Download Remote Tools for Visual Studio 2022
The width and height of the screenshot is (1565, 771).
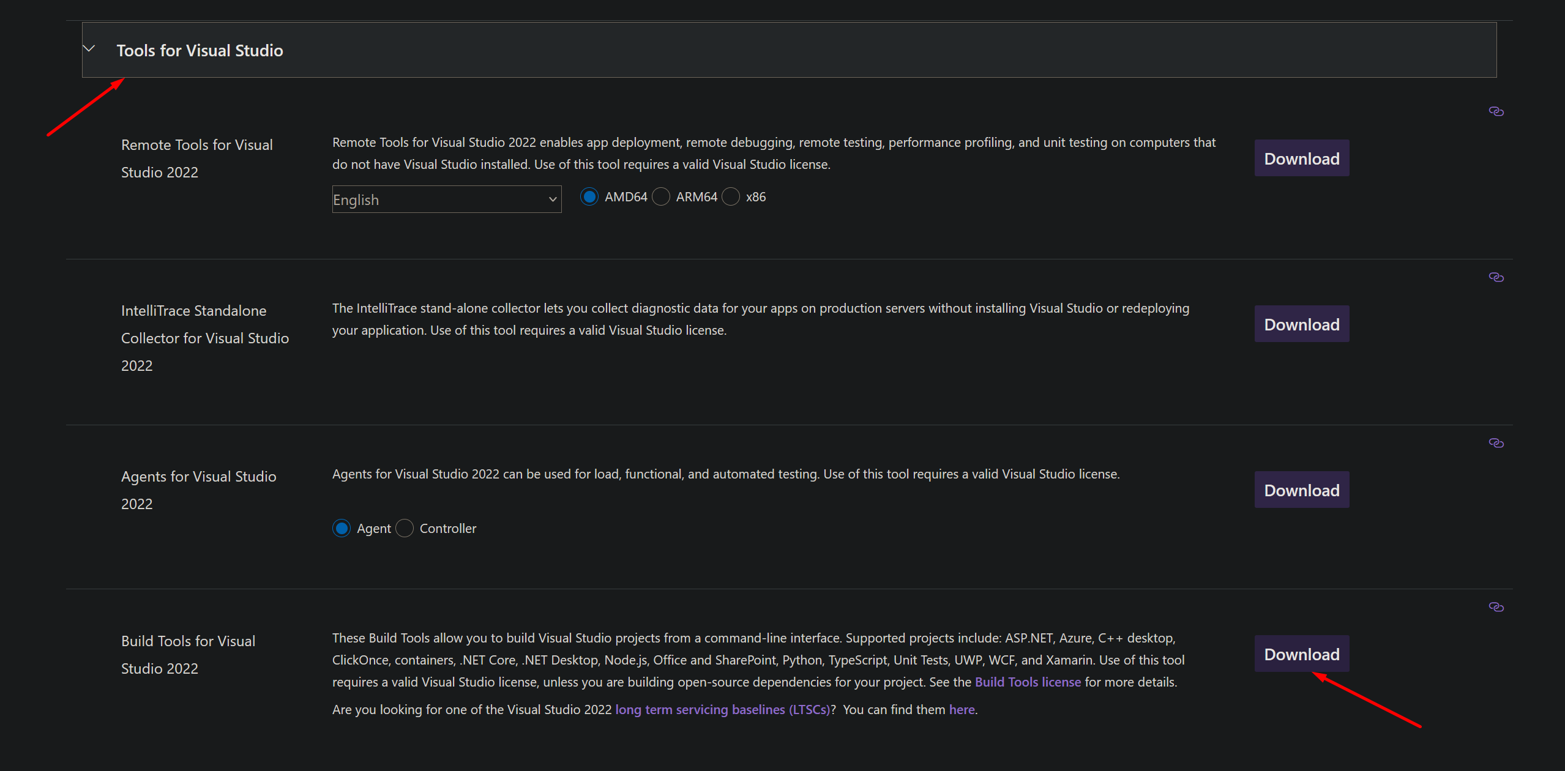pyautogui.click(x=1301, y=158)
